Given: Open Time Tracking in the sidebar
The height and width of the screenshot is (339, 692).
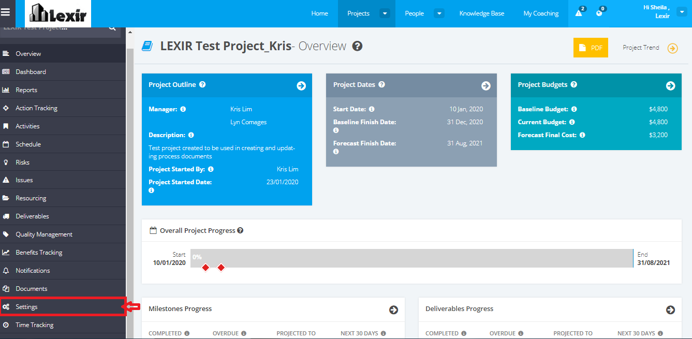Looking at the screenshot, I should pos(63,325).
